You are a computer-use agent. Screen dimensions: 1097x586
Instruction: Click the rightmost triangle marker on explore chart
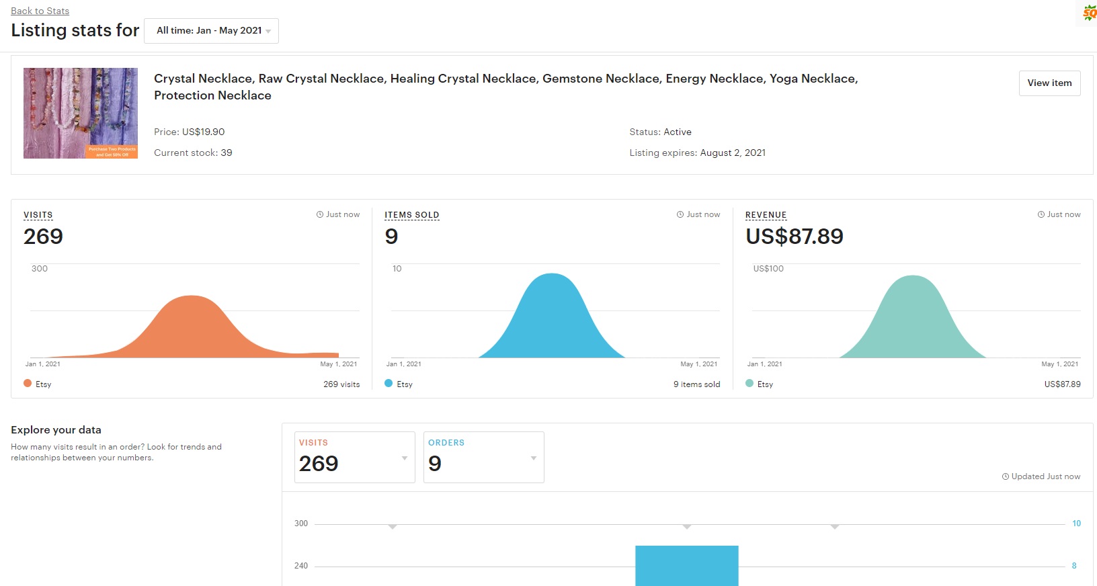[x=834, y=527]
